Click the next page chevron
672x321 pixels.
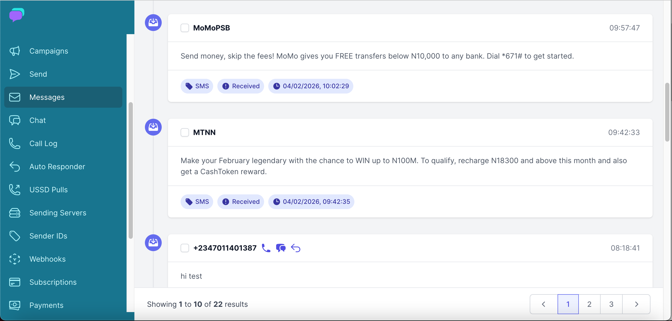pyautogui.click(x=637, y=304)
